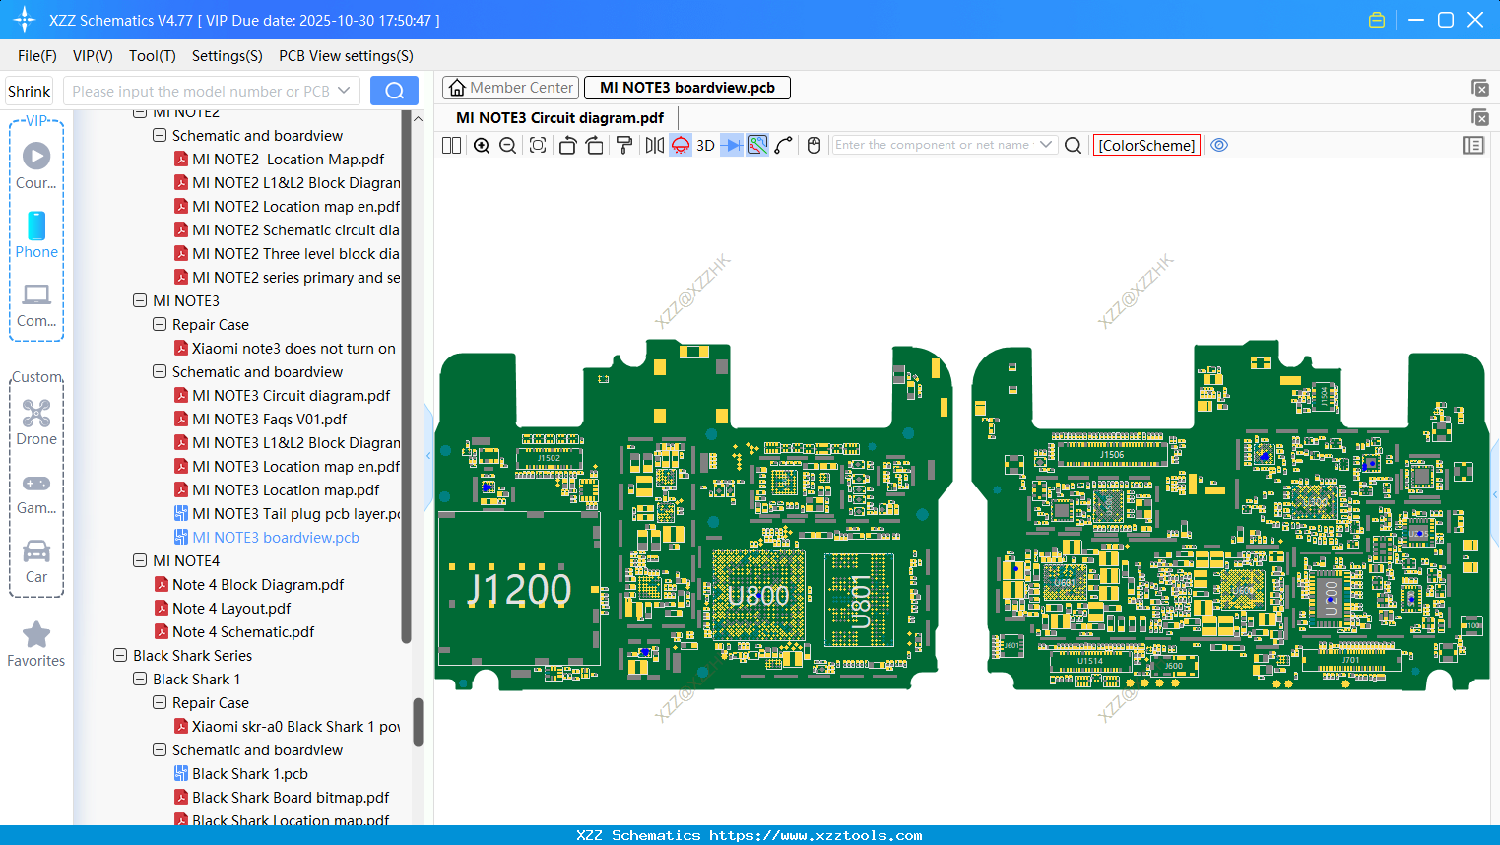1500x845 pixels.
Task: Click the mirror flip board icon
Action: coord(654,146)
